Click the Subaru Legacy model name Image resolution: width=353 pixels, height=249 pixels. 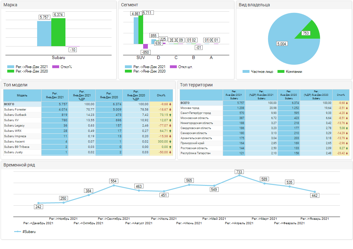point(14,126)
